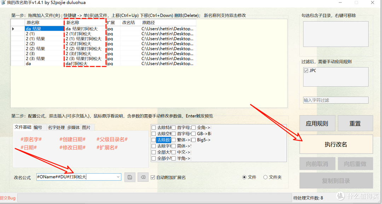382x204 pixels.
Task: Click the 改名结 column header
Action: click(x=130, y=23)
